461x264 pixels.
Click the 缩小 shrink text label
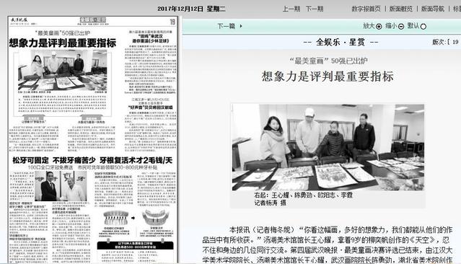pos(391,26)
